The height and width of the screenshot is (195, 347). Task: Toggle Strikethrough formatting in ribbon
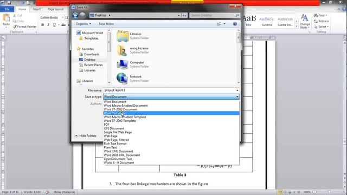tap(63, 25)
